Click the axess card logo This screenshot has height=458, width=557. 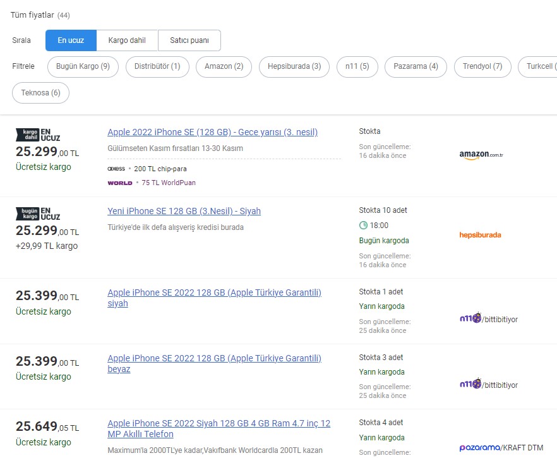(x=116, y=169)
